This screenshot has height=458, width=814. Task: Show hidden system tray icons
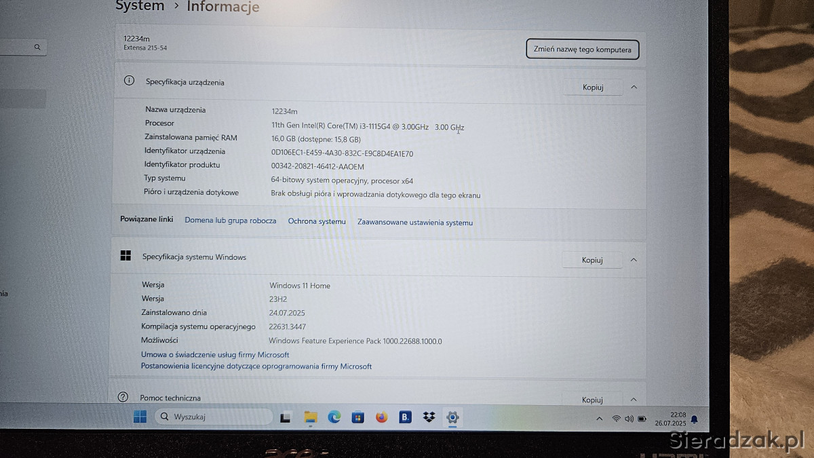598,419
